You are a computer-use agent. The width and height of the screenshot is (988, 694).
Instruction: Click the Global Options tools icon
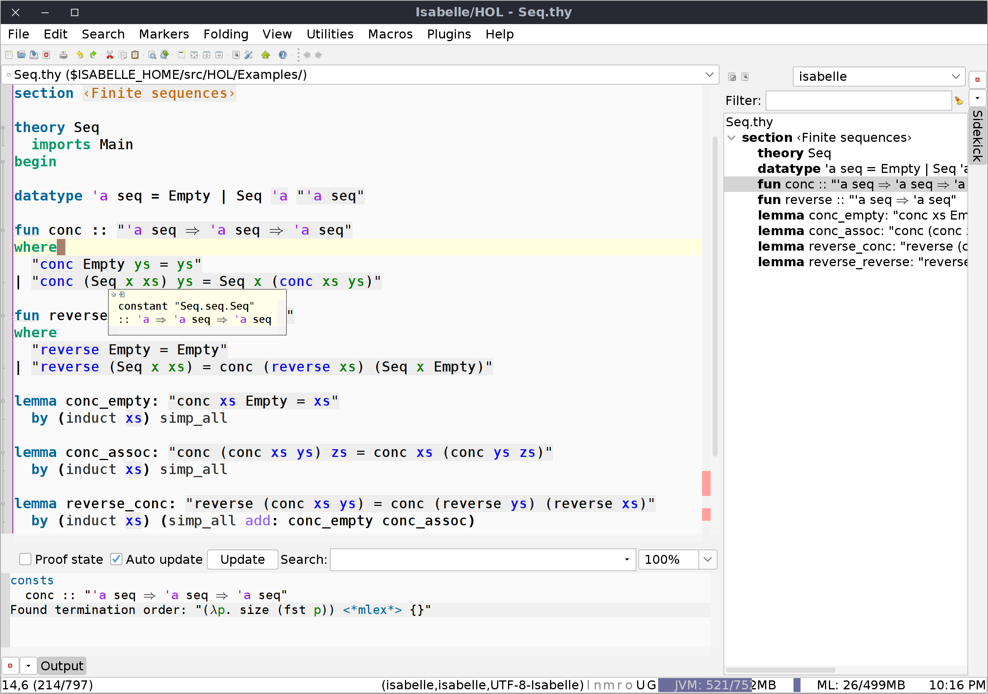(x=248, y=55)
